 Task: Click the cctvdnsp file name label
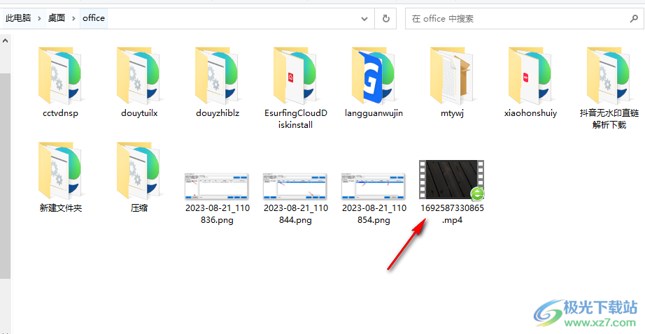click(60, 113)
